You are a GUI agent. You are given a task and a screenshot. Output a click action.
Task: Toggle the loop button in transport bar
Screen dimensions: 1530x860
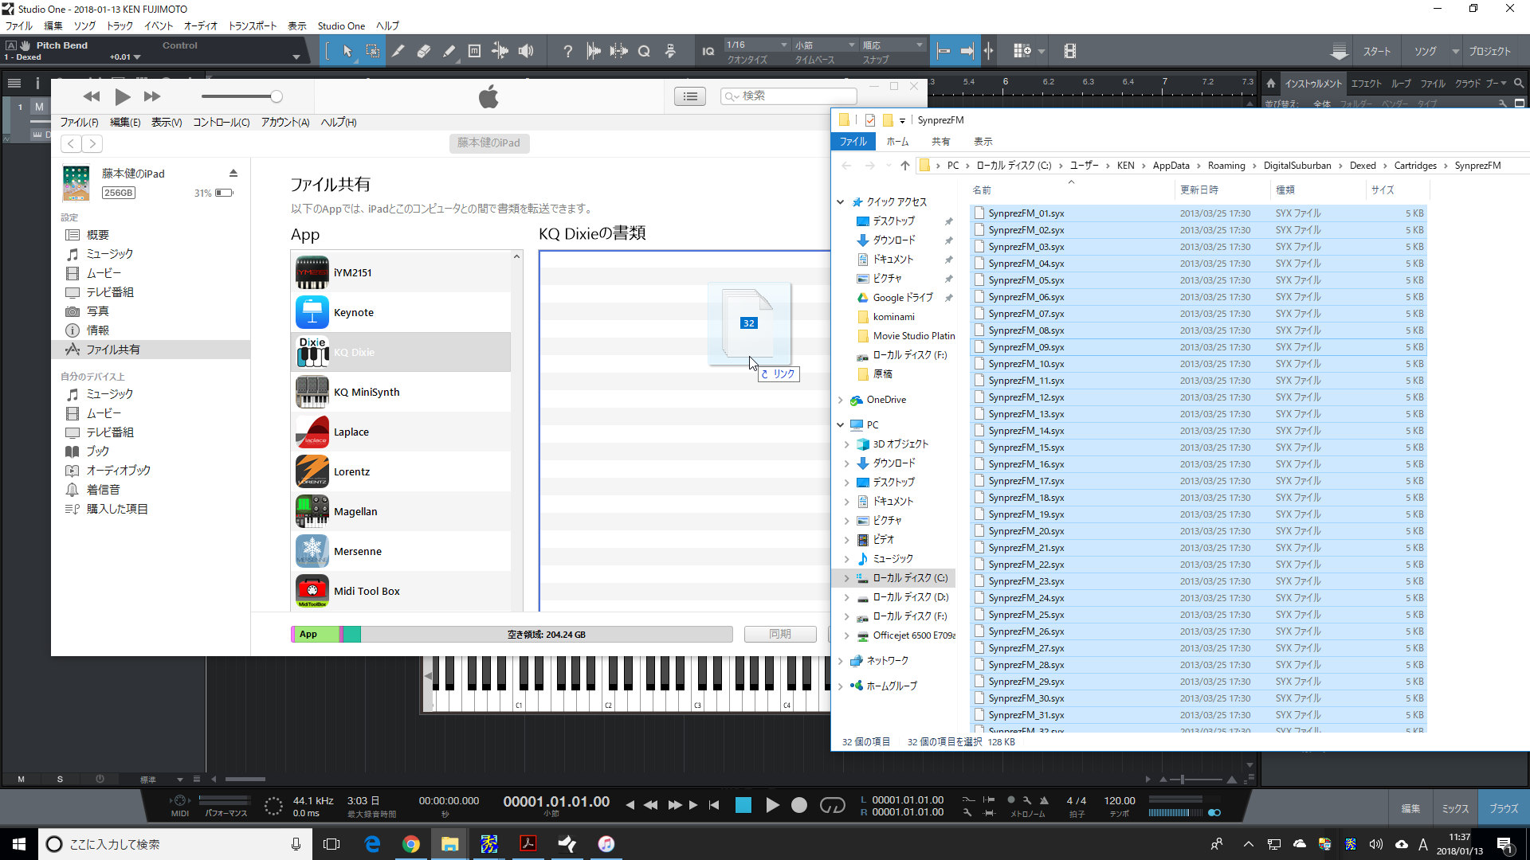832,805
